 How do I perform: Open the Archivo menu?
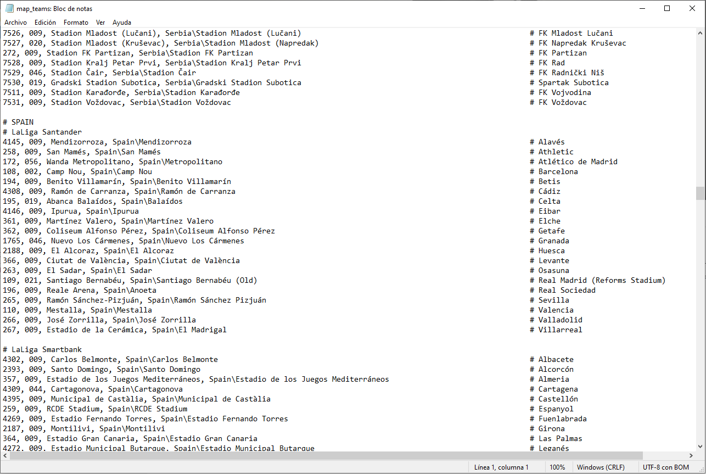coord(15,23)
